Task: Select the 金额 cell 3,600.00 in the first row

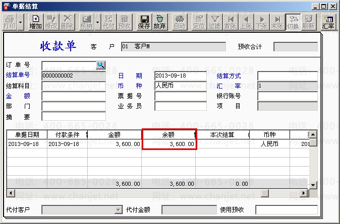Action: tap(115, 144)
